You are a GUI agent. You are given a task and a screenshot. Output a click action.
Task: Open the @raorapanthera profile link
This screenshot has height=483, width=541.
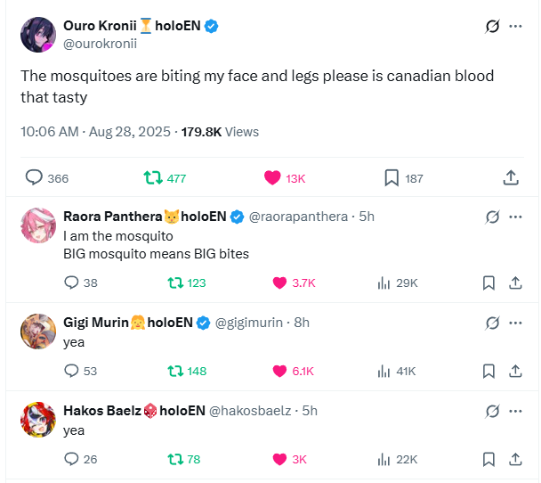coord(299,217)
